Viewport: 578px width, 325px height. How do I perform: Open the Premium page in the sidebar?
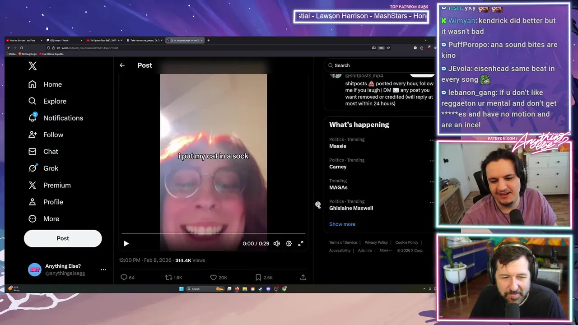(49, 185)
